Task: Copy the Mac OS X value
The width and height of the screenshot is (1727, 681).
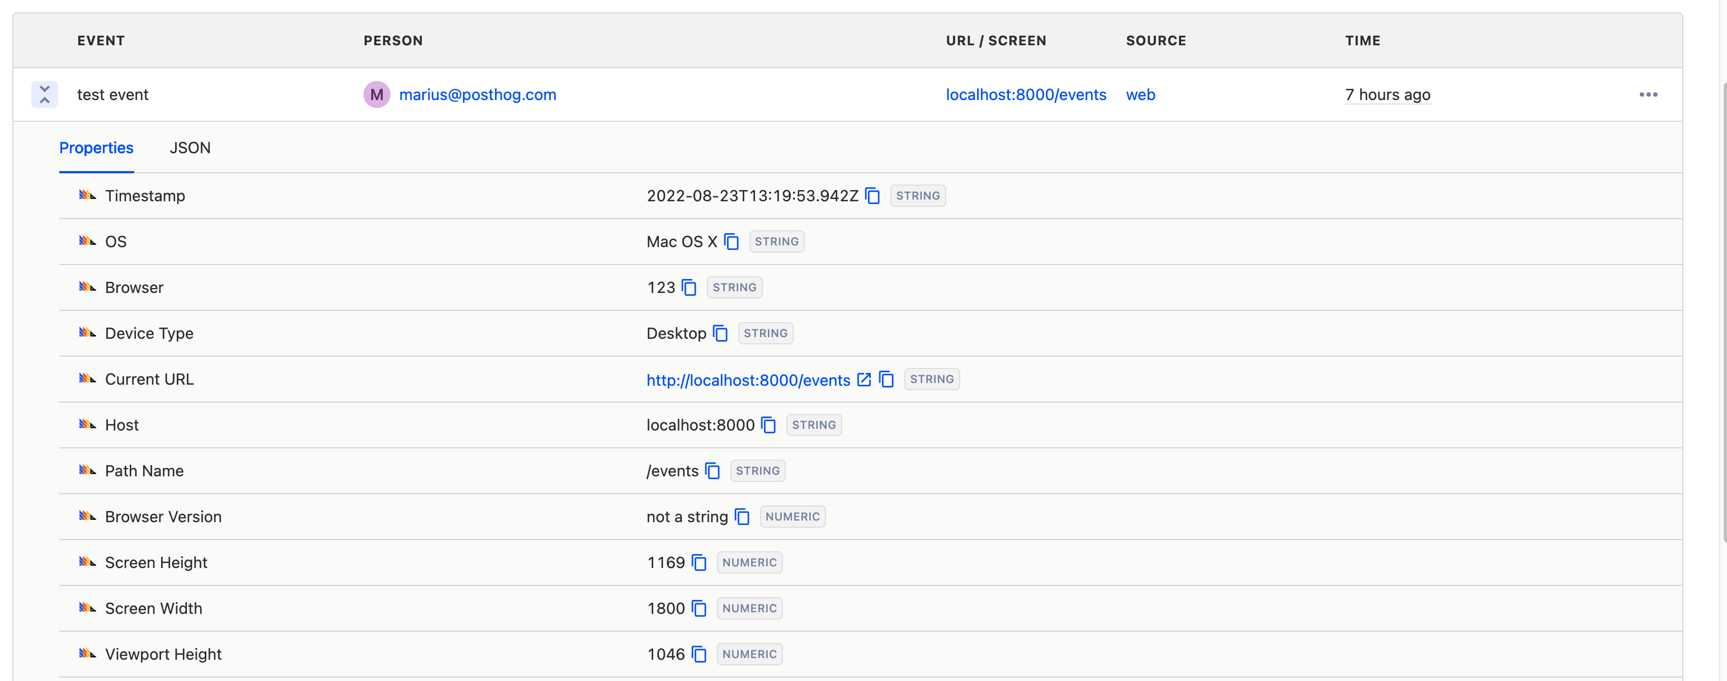Action: point(732,242)
